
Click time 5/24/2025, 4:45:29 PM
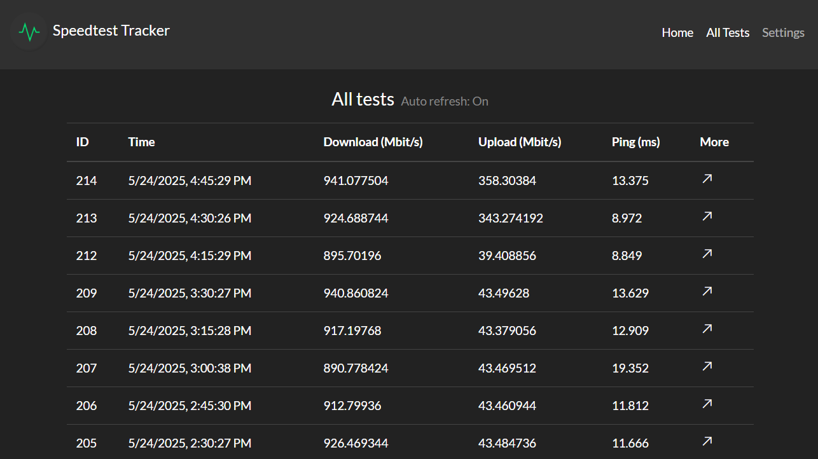click(x=190, y=181)
